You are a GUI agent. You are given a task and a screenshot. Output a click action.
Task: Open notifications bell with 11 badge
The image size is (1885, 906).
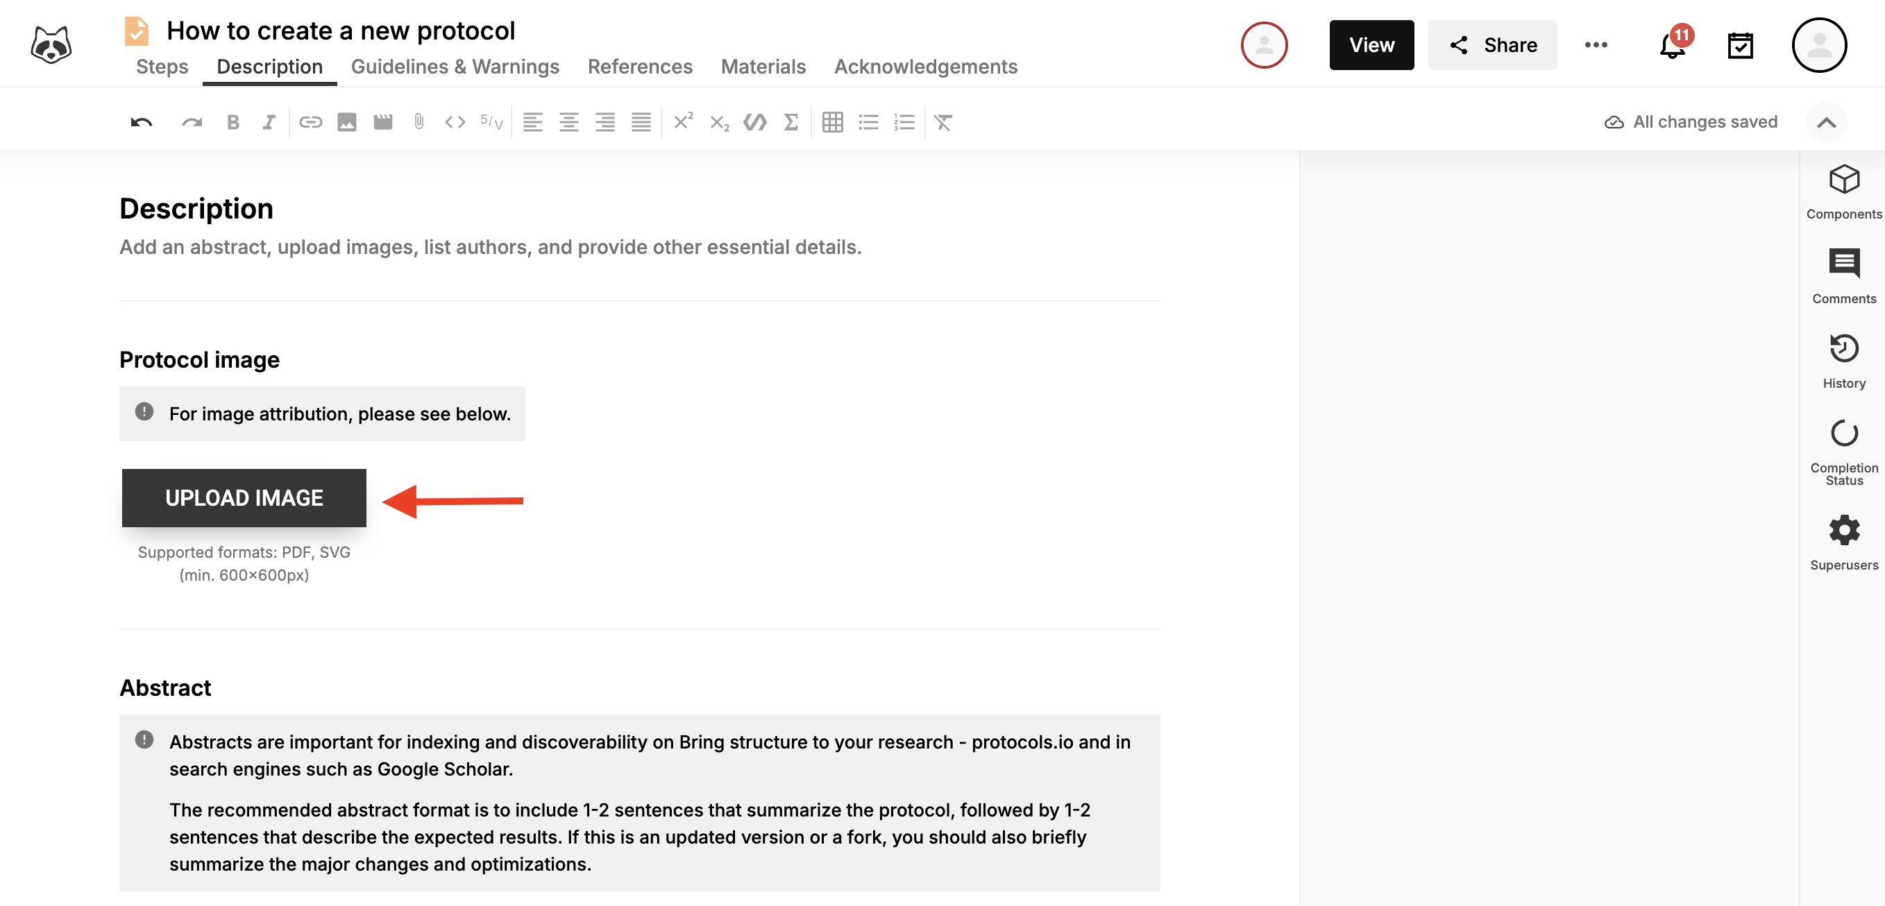1672,45
